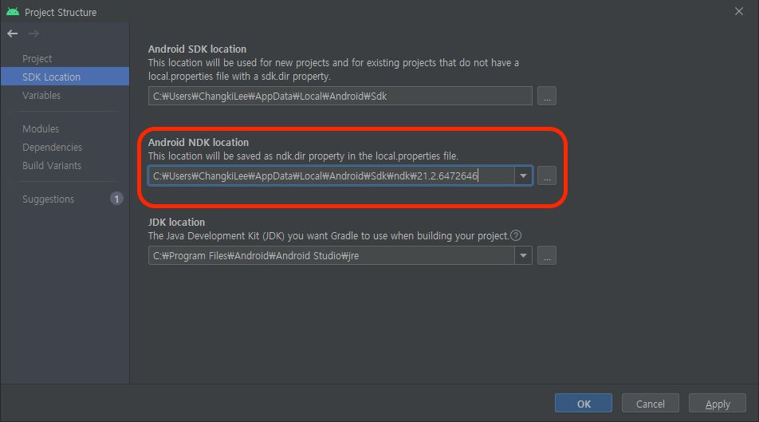Click into the Android SDK location field
This screenshot has width=759, height=422.
[340, 96]
